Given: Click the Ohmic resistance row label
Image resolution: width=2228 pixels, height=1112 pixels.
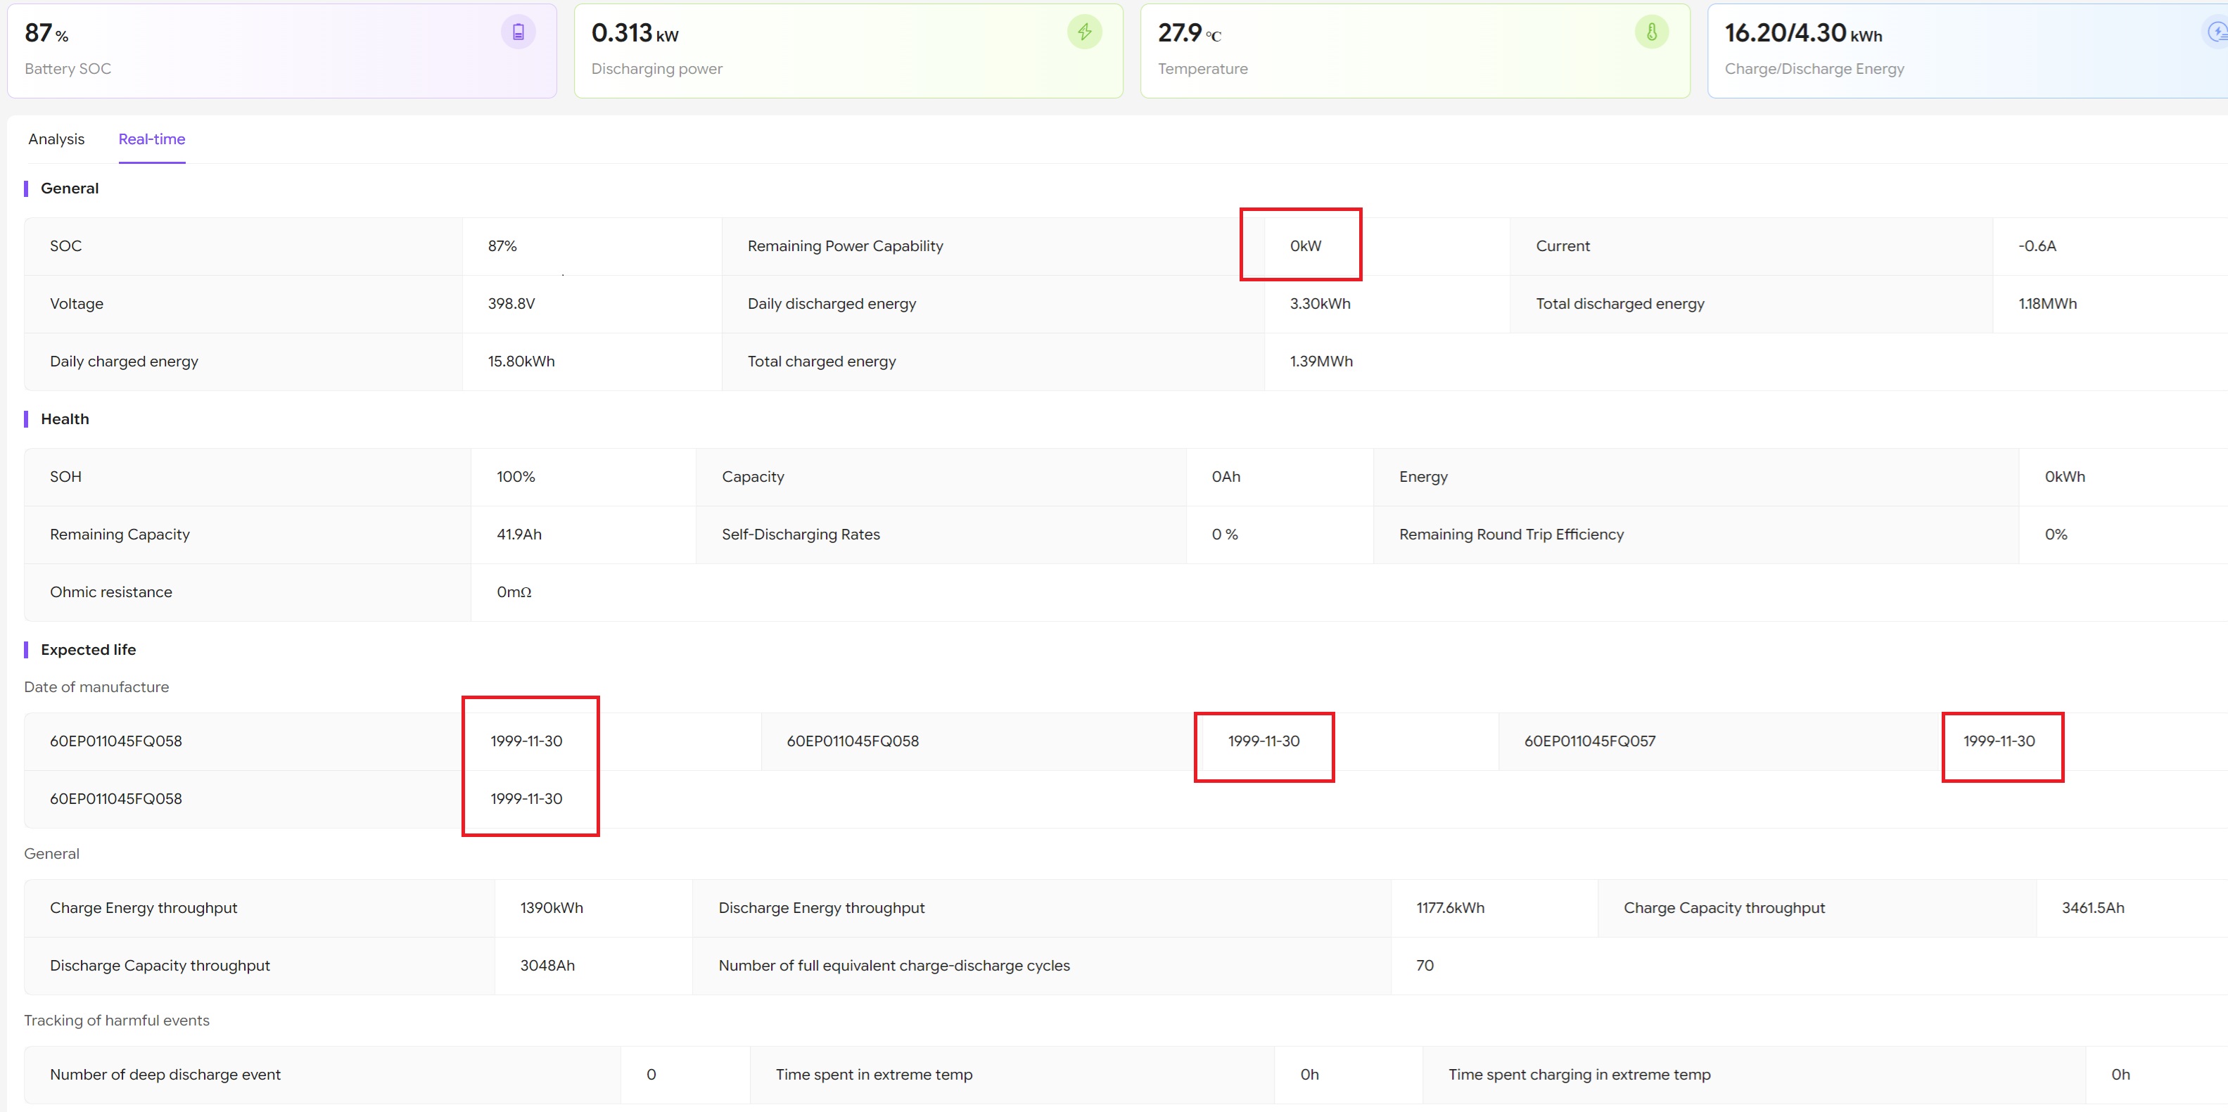Looking at the screenshot, I should [110, 592].
